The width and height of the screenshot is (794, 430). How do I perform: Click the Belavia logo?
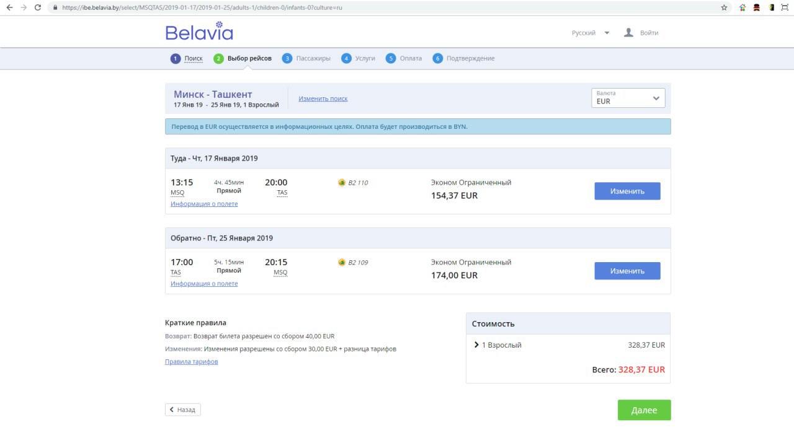(x=199, y=32)
